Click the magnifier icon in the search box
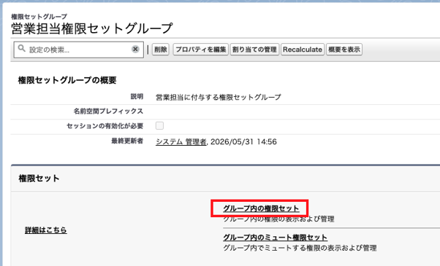Screen dimensions: 440x266 click(21, 49)
